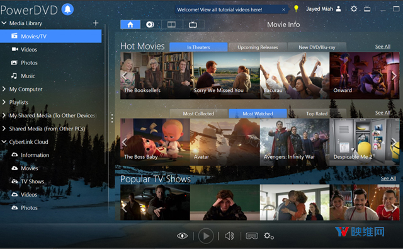Click the sidebar three-dot resize handle
Screen dimensions: 403x249
pyautogui.click(x=112, y=118)
